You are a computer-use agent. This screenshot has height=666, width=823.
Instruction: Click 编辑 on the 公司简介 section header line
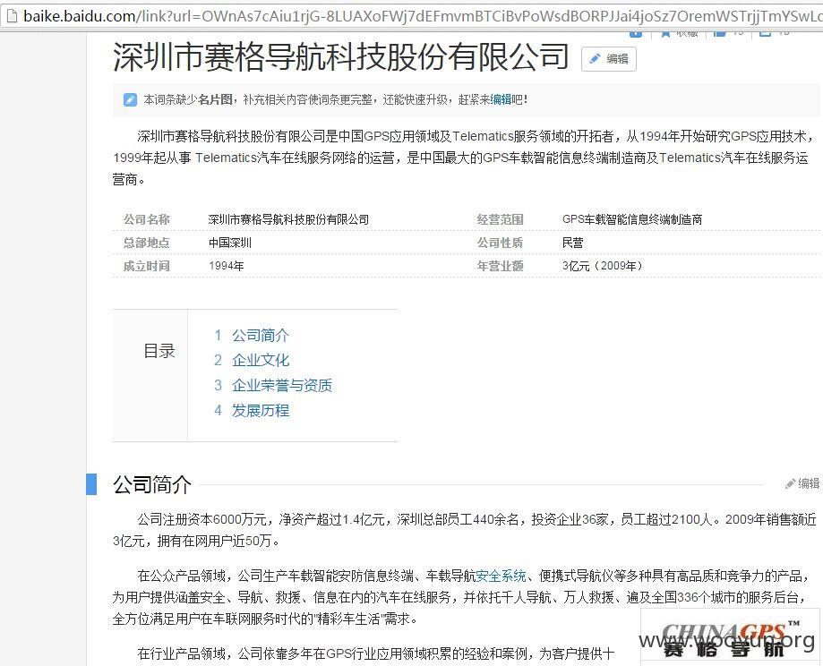(802, 483)
